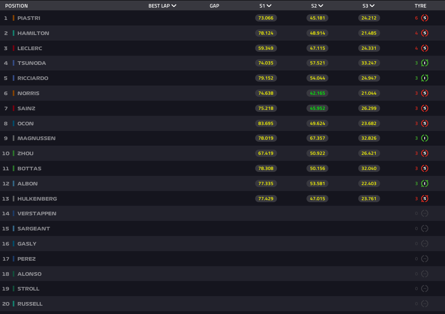Select driver name Hamilton

[33, 33]
